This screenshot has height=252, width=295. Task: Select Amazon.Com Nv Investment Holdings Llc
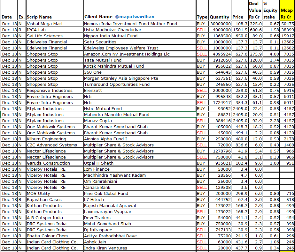click(x=140, y=54)
